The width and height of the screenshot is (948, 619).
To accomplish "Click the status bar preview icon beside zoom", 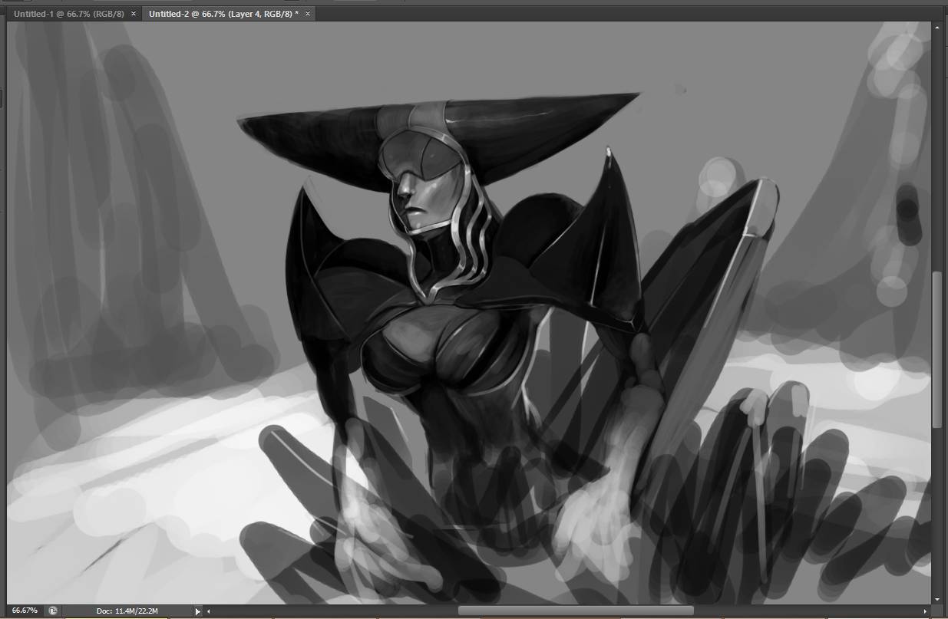I will click(53, 611).
